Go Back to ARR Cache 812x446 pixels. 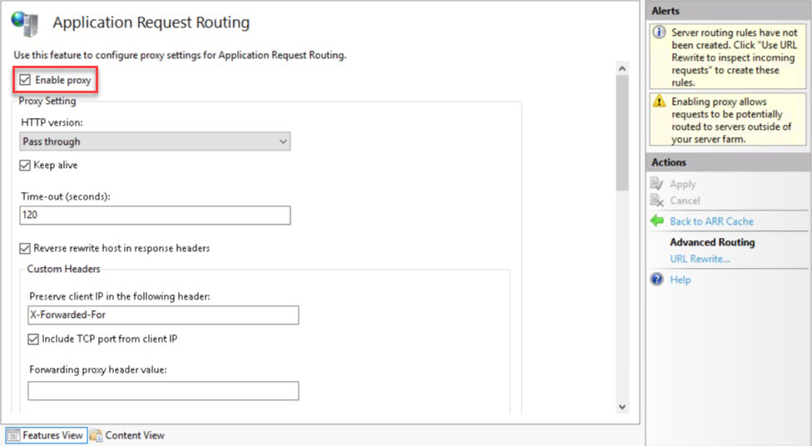pyautogui.click(x=711, y=221)
